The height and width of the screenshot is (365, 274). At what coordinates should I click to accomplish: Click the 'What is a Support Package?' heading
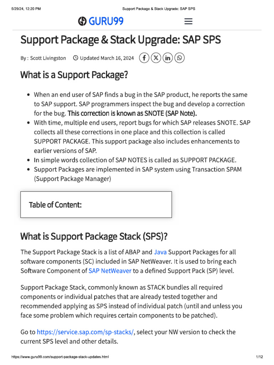pos(74,75)
